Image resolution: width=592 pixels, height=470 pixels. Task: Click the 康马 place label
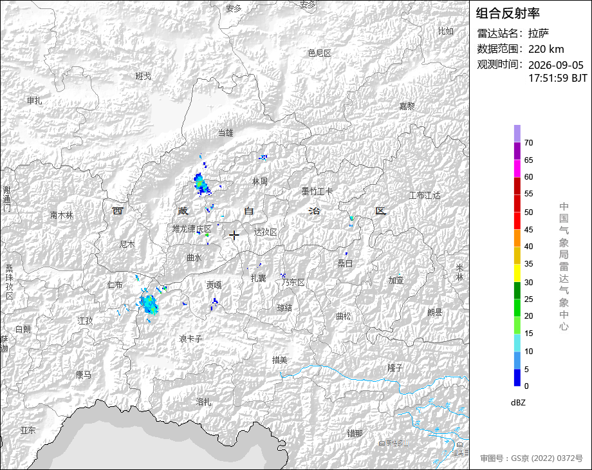(84, 375)
